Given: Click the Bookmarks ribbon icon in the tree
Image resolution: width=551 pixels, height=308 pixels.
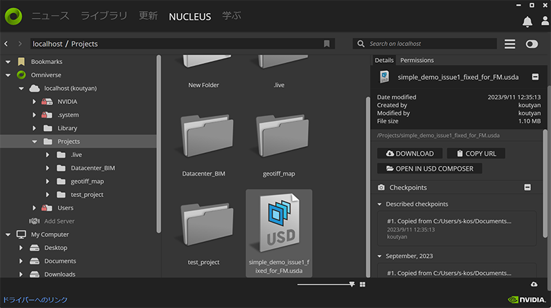Looking at the screenshot, I should tap(21, 61).
